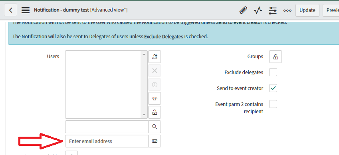Screen dimensions: 339x155
Task: Open the hamburger context menu
Action: pyautogui.click(x=25, y=10)
